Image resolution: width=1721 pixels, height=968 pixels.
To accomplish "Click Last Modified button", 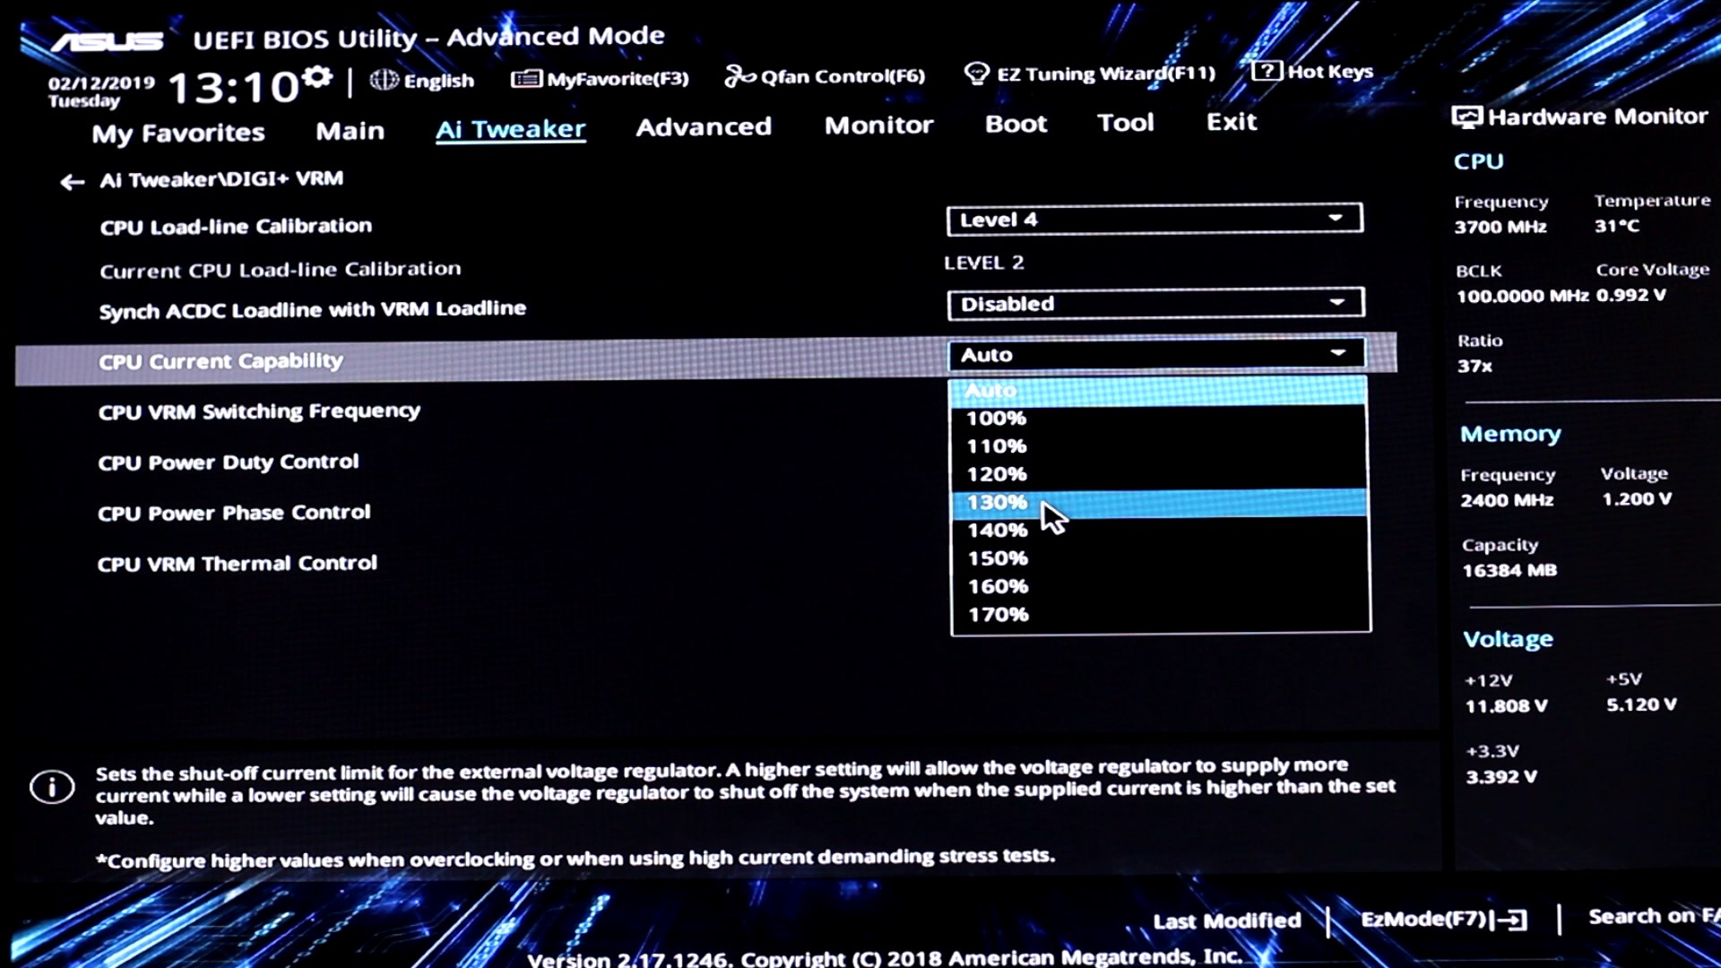I will tap(1226, 921).
